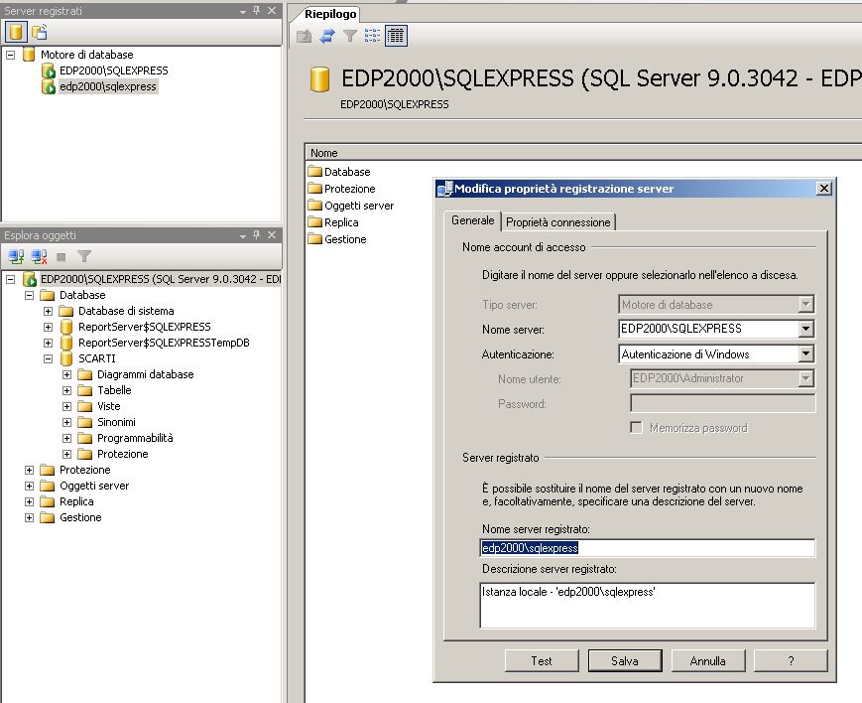Screen dimensions: 862x703
Task: Click the Password field
Action: (x=722, y=403)
